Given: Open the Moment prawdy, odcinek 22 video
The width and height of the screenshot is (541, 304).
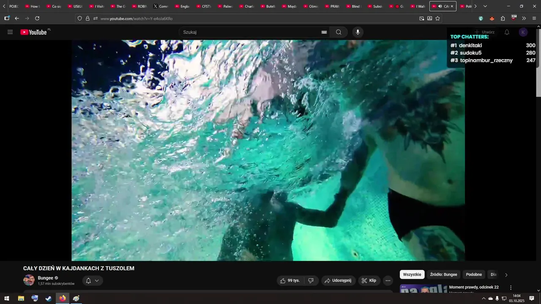Looking at the screenshot, I should [474, 287].
